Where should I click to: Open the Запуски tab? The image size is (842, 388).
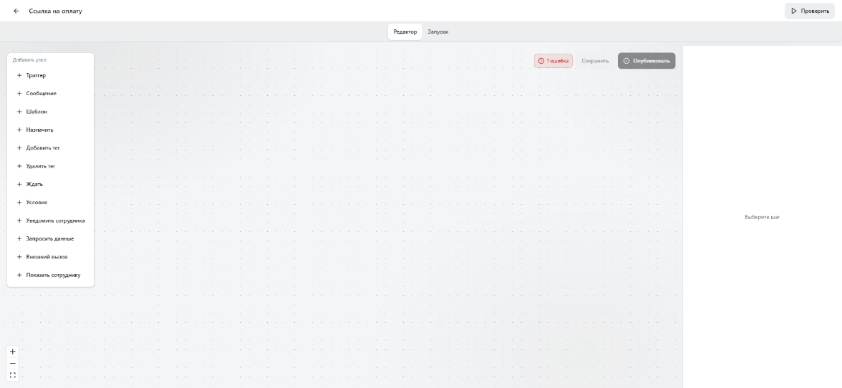tap(438, 31)
